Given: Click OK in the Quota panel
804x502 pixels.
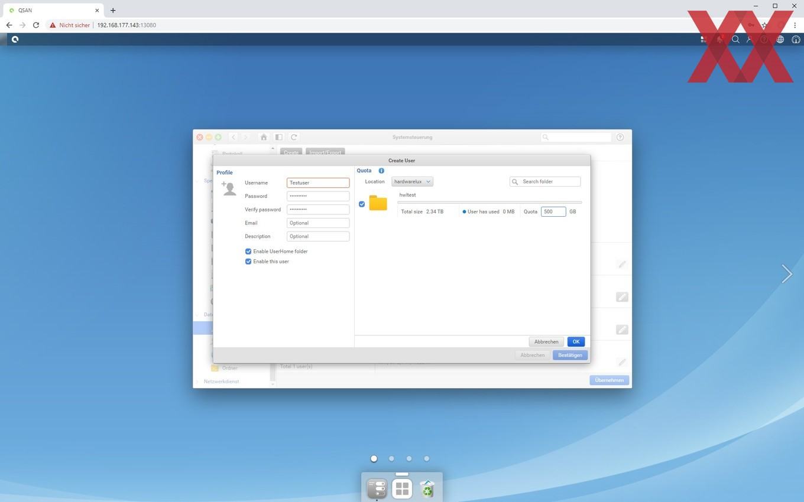Looking at the screenshot, I should (576, 342).
